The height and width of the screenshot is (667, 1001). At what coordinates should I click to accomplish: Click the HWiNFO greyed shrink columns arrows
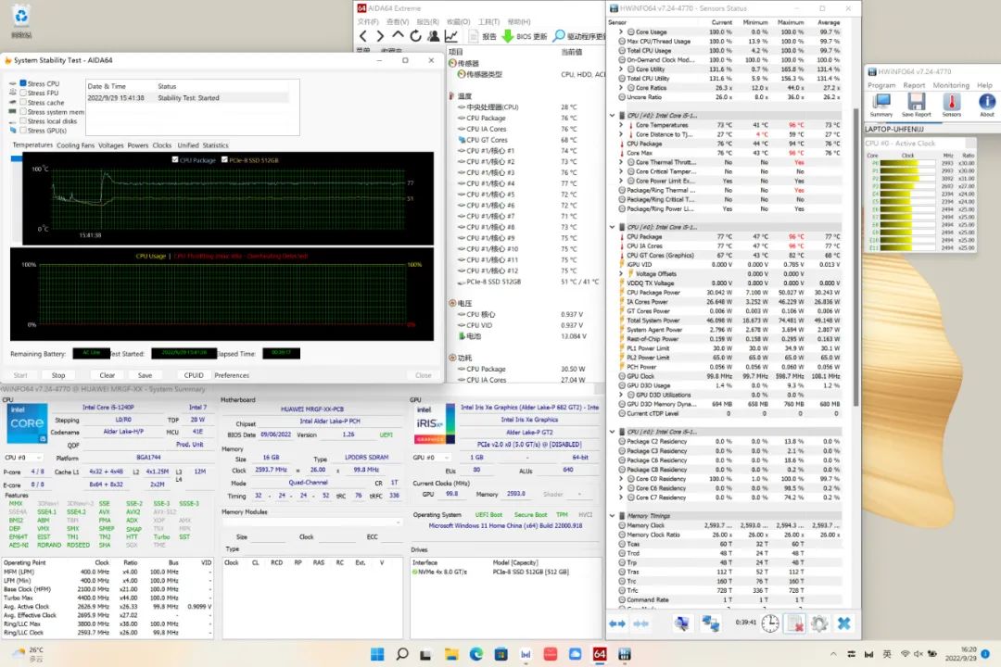click(641, 623)
